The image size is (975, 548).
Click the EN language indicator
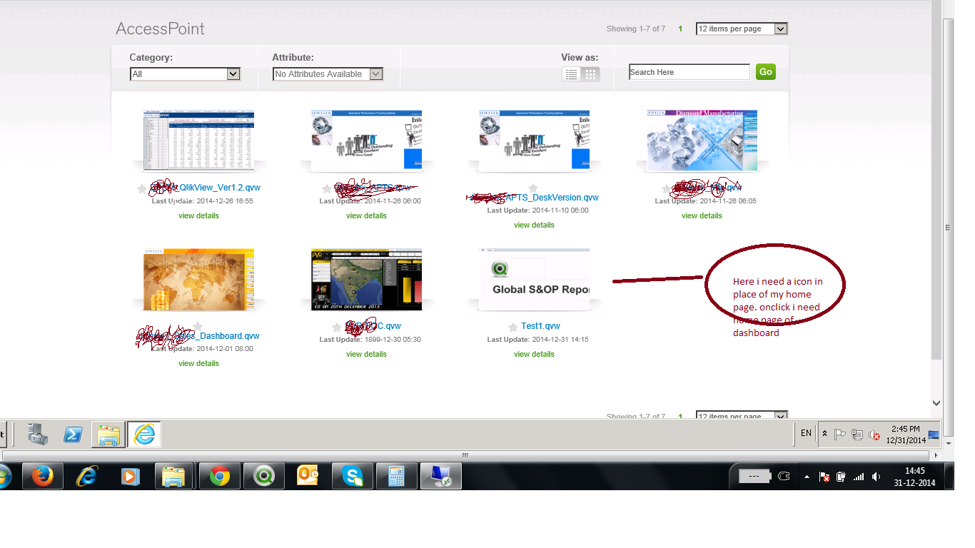[806, 433]
